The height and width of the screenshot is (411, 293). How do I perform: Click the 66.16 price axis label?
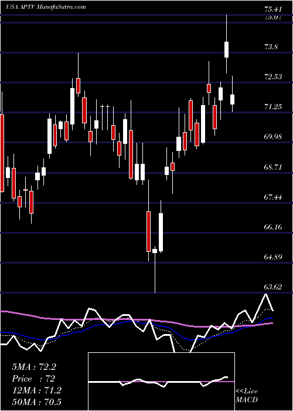[273, 227]
